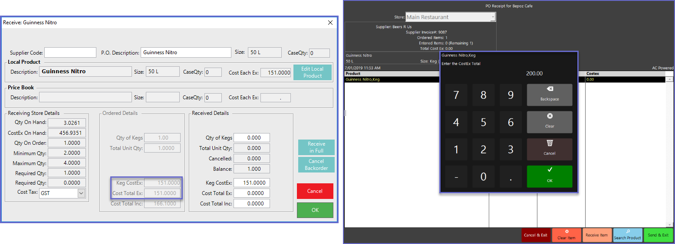Click the product list scrollbar up arrow
The height and width of the screenshot is (244, 675).
670,79
